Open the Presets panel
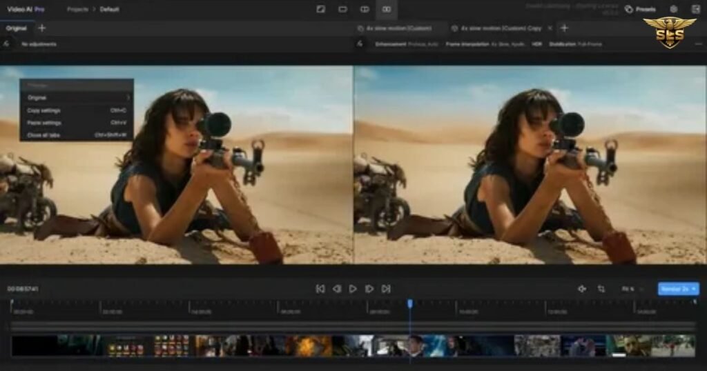This screenshot has height=371, width=707. [640, 9]
